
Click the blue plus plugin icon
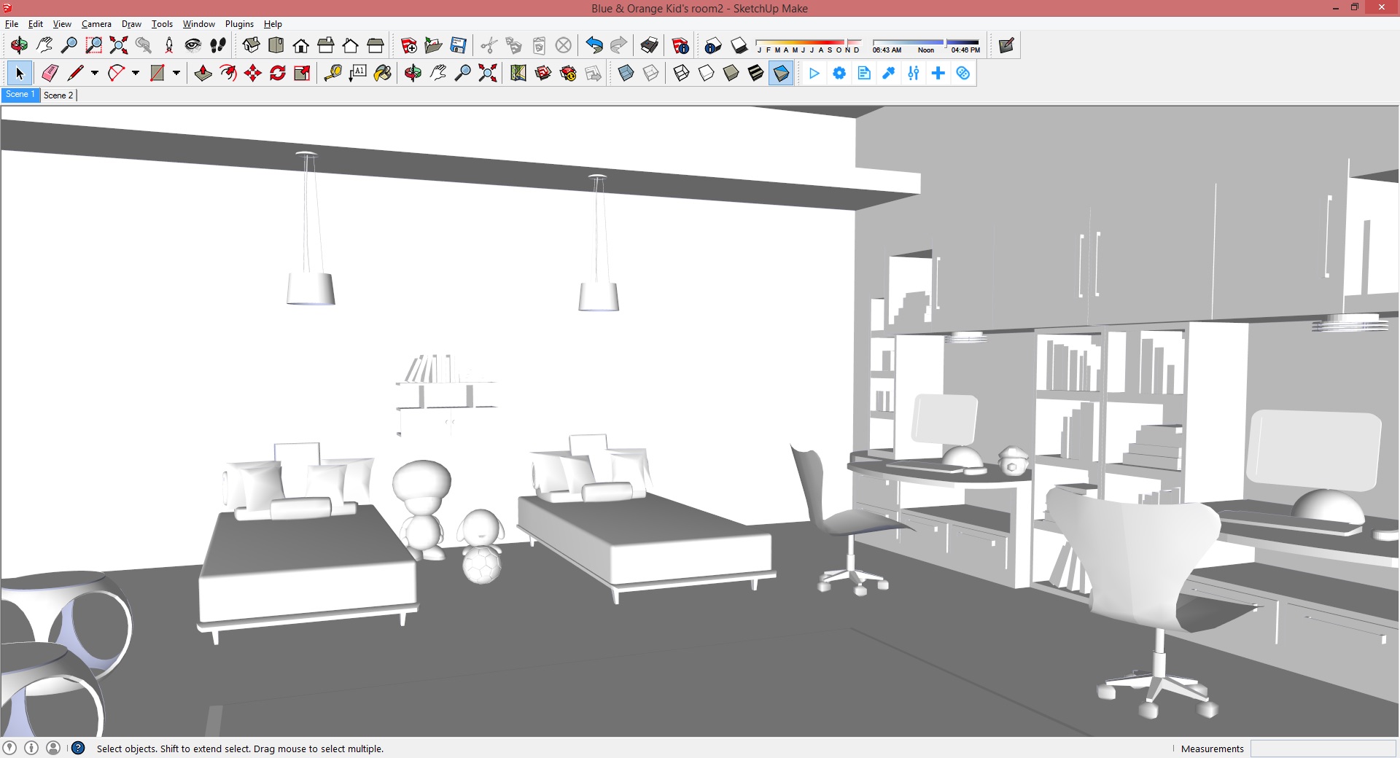[938, 73]
